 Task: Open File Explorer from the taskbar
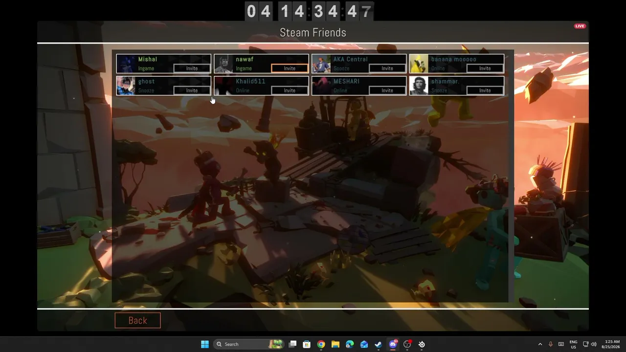click(335, 344)
